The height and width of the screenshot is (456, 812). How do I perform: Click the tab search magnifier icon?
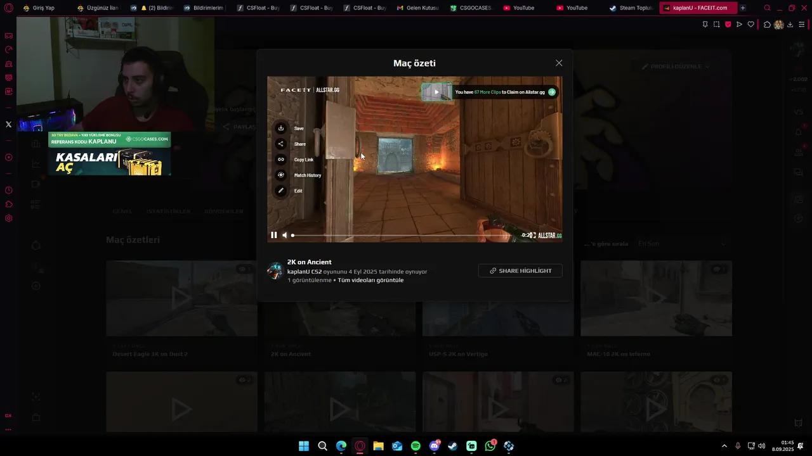(767, 8)
